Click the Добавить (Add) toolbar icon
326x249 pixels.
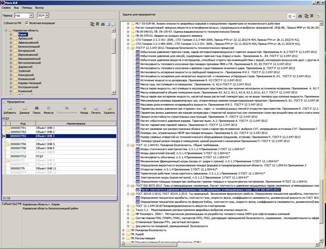[9, 109]
